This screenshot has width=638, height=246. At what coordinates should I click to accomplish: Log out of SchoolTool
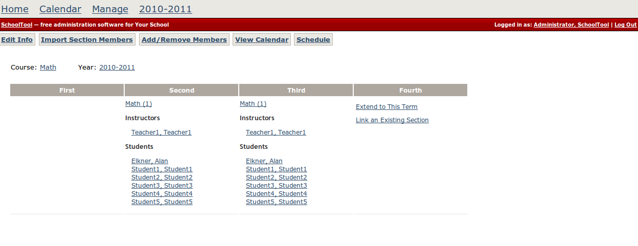pyautogui.click(x=625, y=25)
